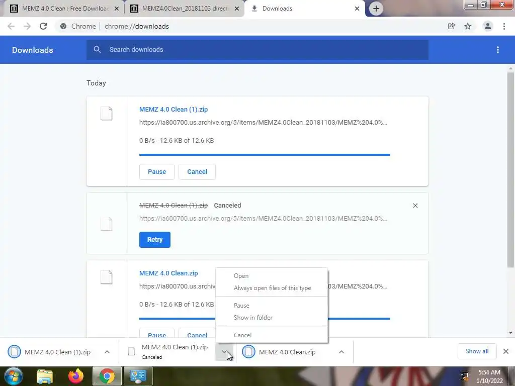Expand options for first MEMZ 4.0 Clean (1).zip shelf item
Image resolution: width=515 pixels, height=386 pixels.
pos(107,352)
